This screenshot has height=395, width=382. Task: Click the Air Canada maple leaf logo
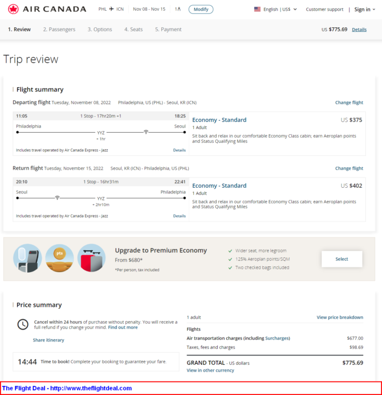pos(13,9)
